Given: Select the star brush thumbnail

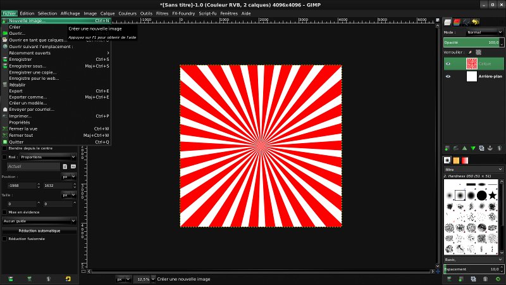Looking at the screenshot, I should [x=493, y=195].
